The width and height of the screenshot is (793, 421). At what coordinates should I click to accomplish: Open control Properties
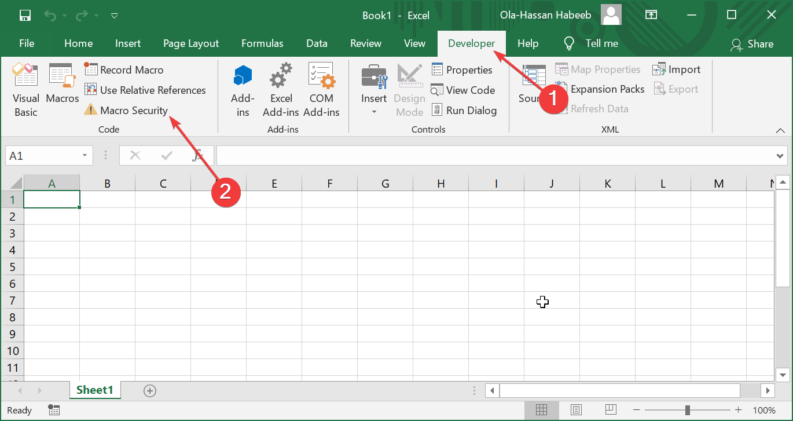(462, 69)
